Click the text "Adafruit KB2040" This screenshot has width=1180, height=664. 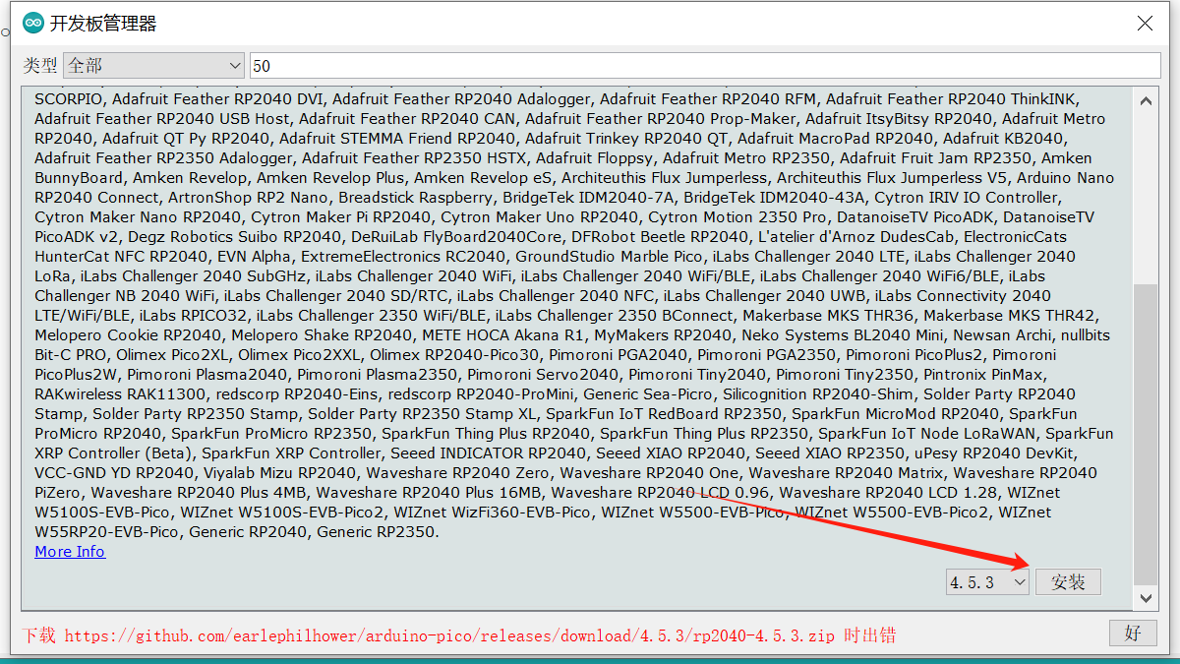coord(1003,139)
